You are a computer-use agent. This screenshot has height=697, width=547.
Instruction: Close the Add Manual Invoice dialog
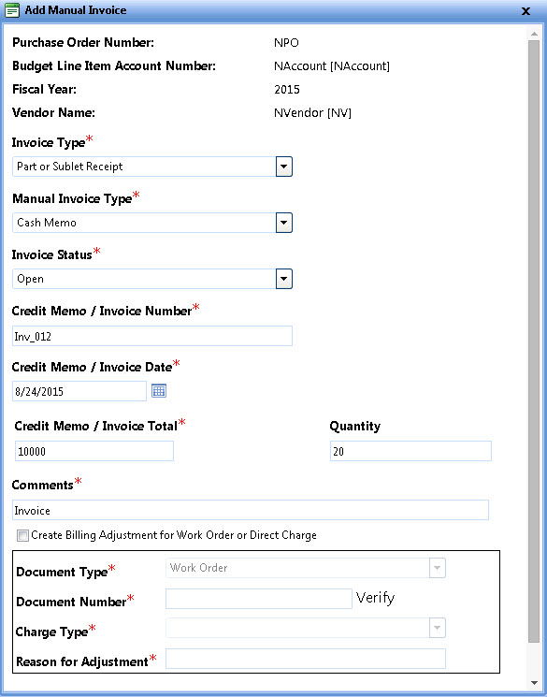click(525, 11)
